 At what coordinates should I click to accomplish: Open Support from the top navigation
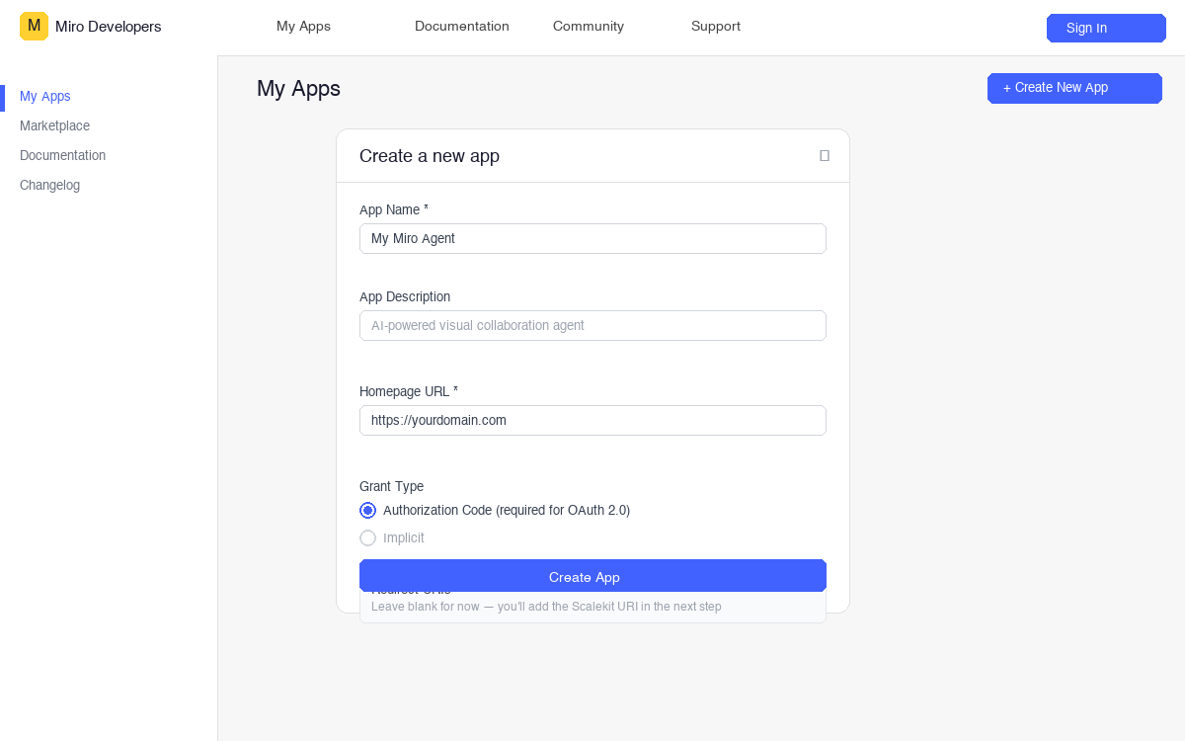tap(715, 27)
